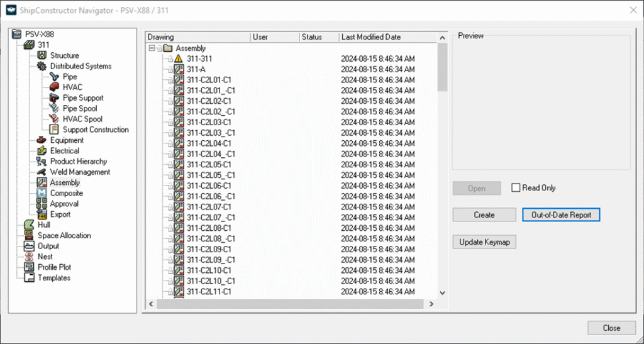Click the Distributed Systems gear icon
The height and width of the screenshot is (344, 644).
coord(42,66)
